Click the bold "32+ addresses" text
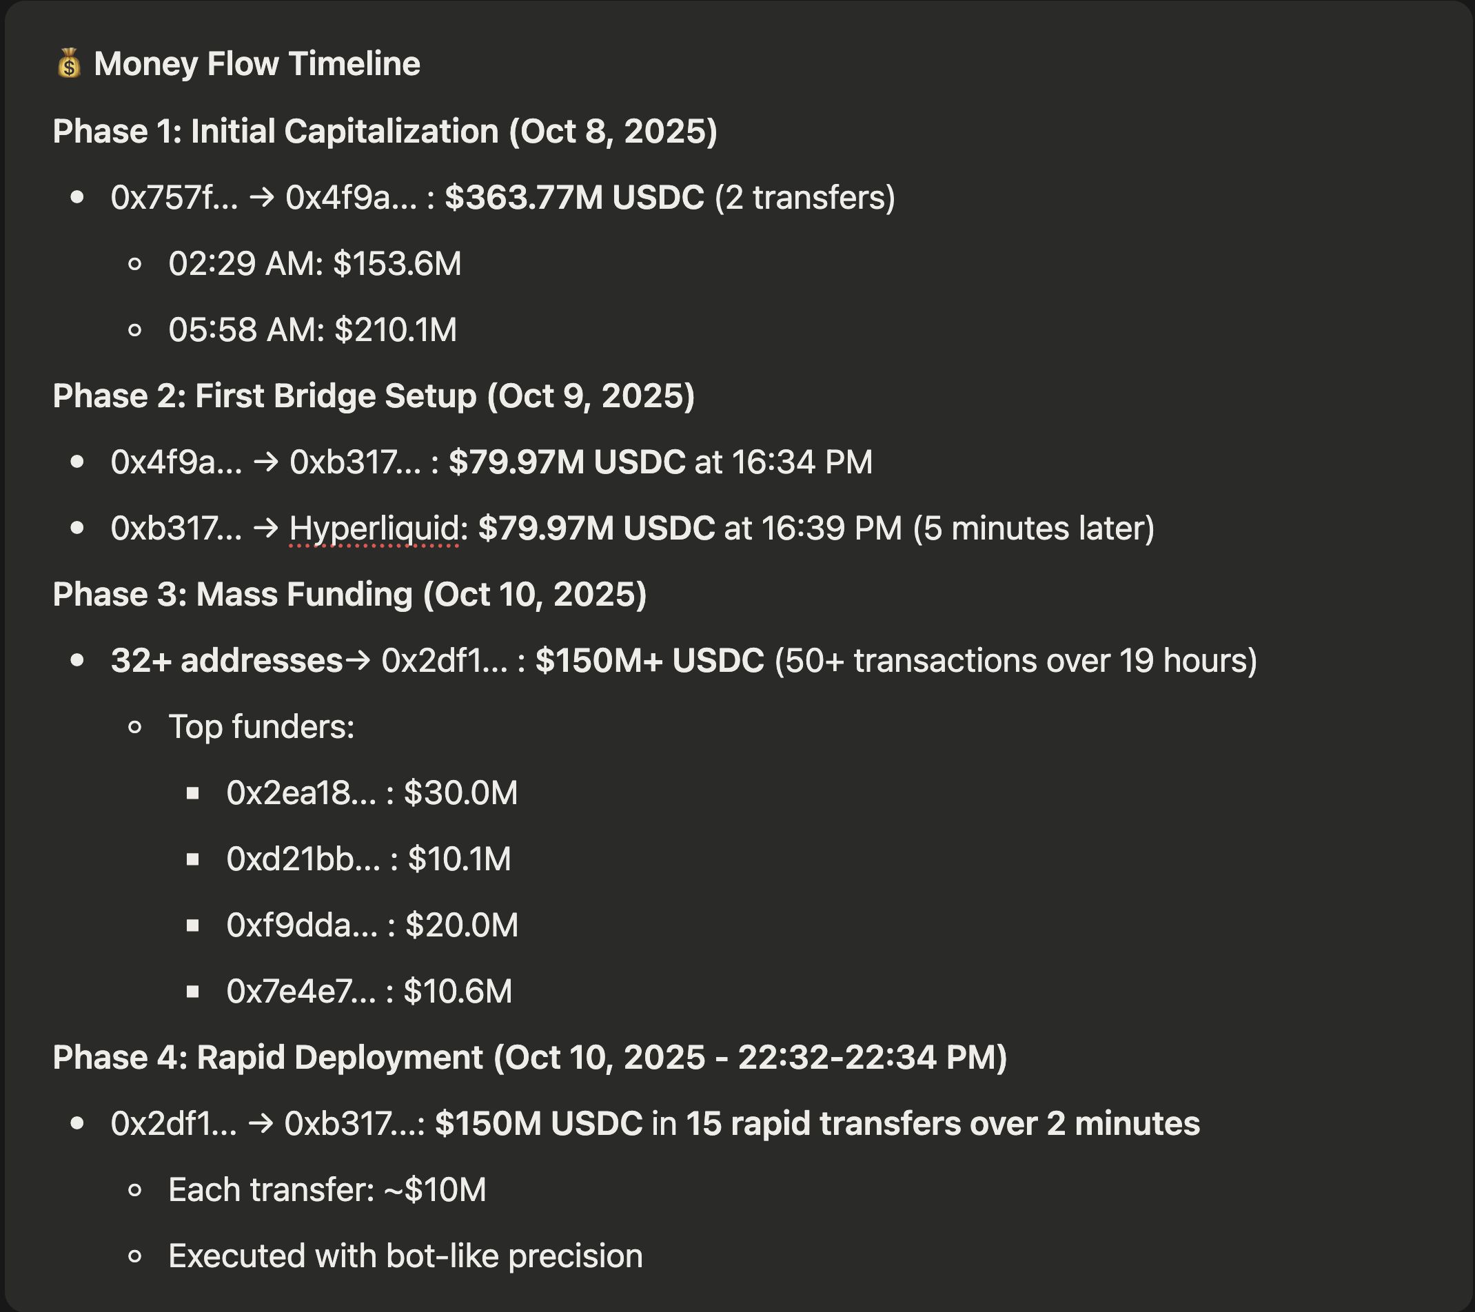This screenshot has height=1312, width=1475. (227, 662)
